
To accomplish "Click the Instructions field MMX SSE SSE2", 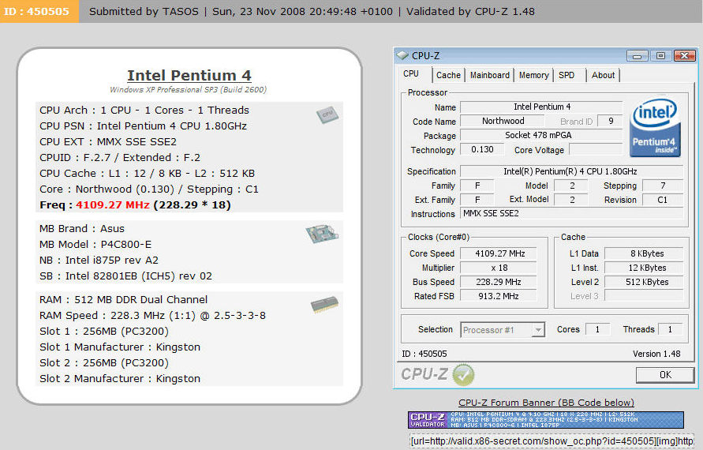I will (x=572, y=214).
